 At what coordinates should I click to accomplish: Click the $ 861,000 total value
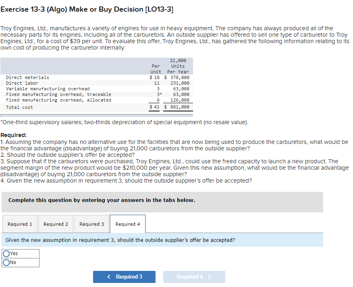click(x=177, y=107)
